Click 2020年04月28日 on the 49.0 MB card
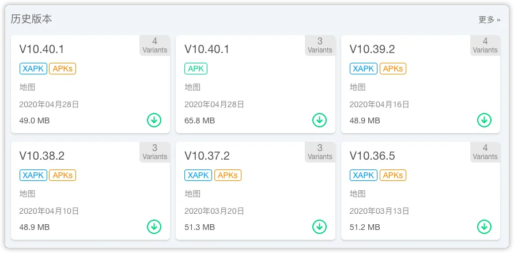Image resolution: width=514 pixels, height=253 pixels. pos(49,104)
